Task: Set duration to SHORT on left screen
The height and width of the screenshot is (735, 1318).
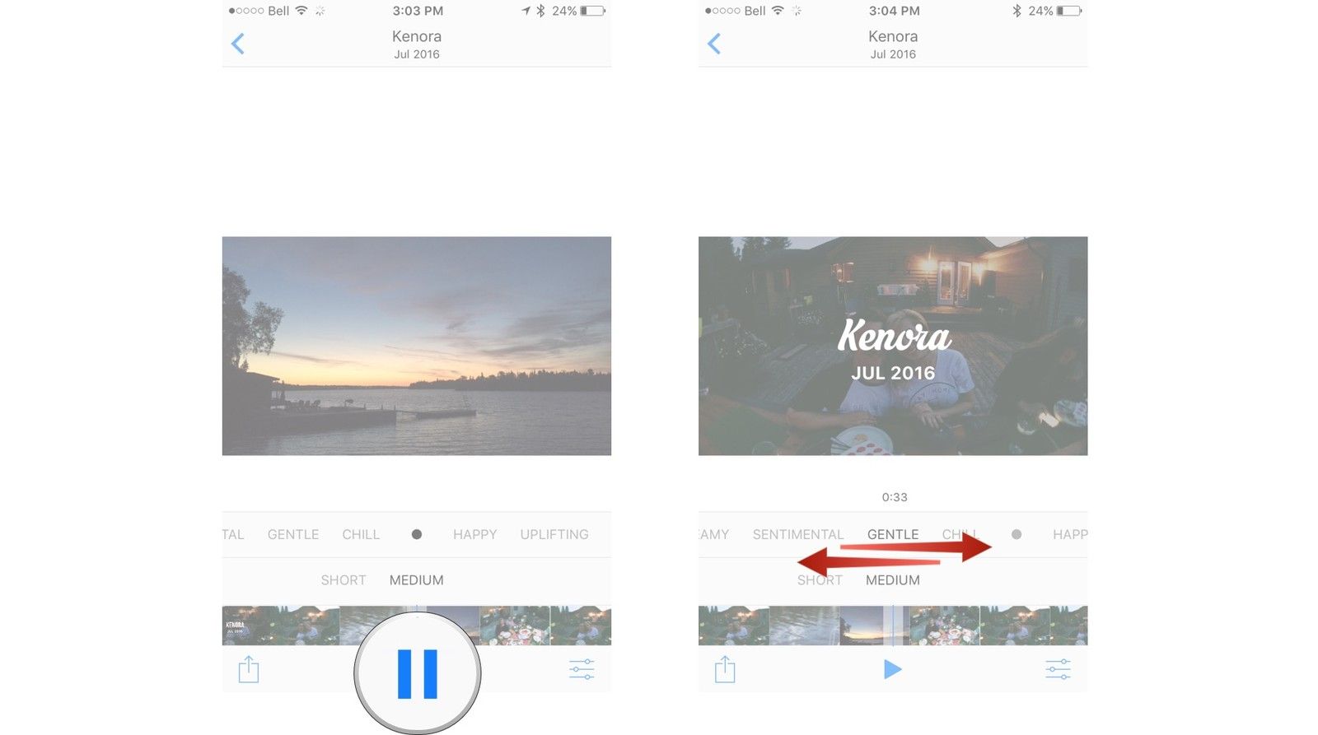Action: (x=344, y=580)
